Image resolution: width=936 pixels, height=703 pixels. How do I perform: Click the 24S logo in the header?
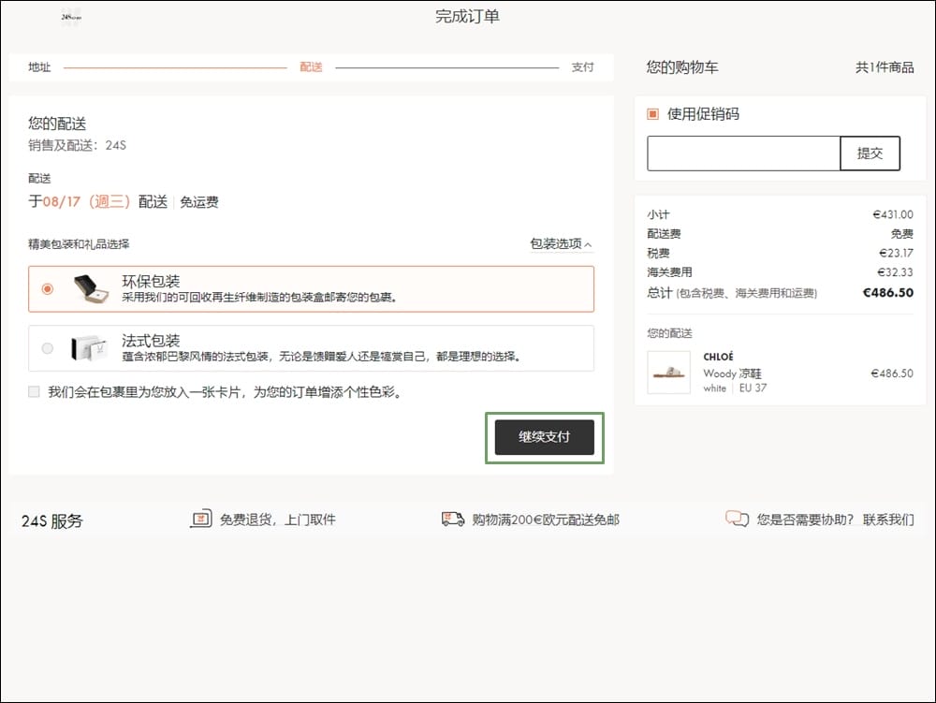tap(71, 17)
